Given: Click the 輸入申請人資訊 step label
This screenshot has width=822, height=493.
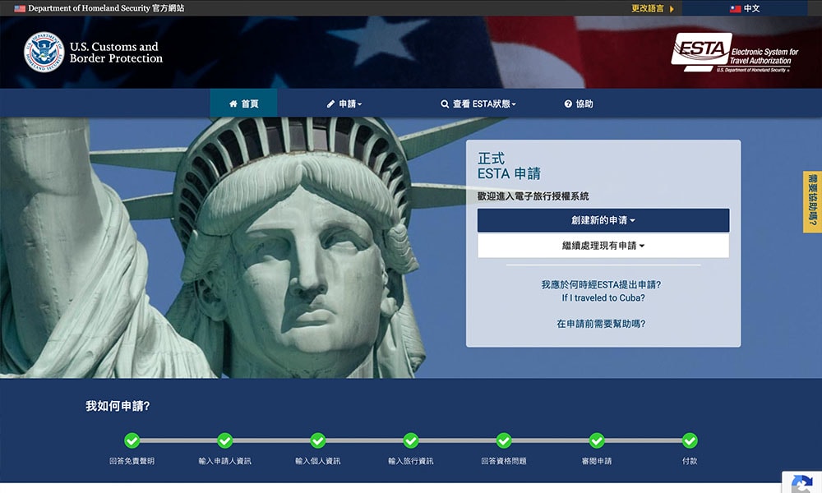Looking at the screenshot, I should pos(225,461).
